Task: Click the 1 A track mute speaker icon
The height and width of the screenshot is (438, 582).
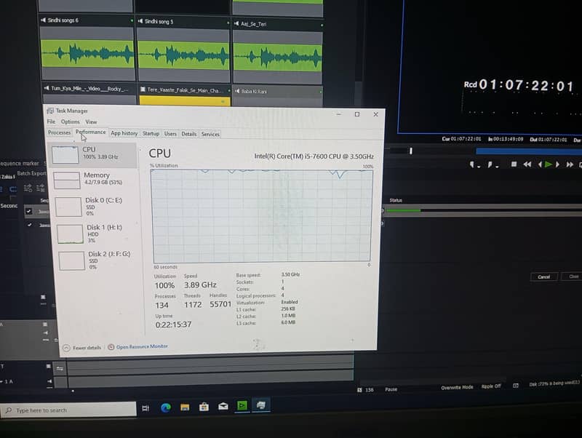Action: click(49, 381)
